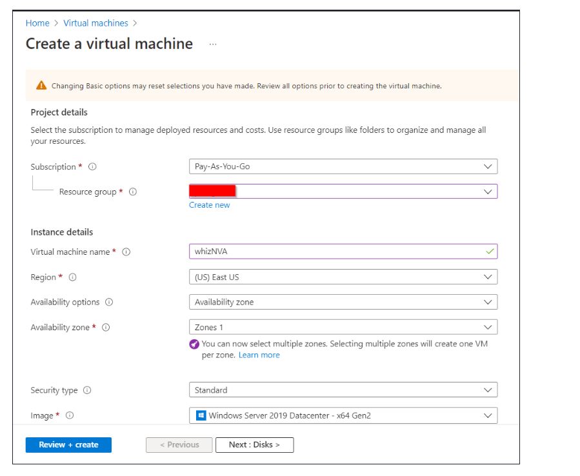
Task: Click the Review + create button
Action: [68, 445]
